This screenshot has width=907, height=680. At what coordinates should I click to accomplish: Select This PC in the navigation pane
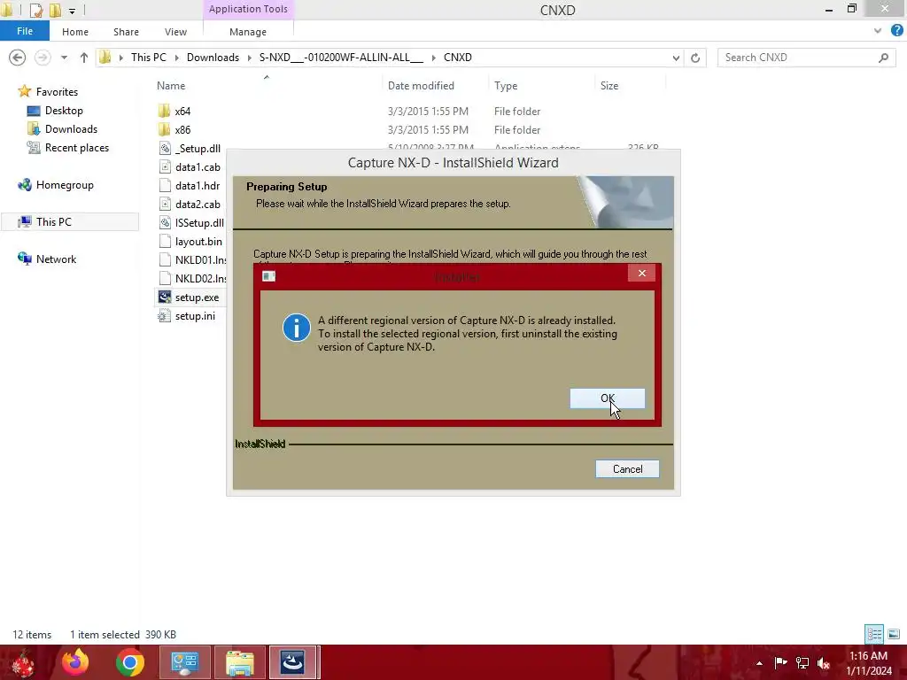click(x=69, y=222)
